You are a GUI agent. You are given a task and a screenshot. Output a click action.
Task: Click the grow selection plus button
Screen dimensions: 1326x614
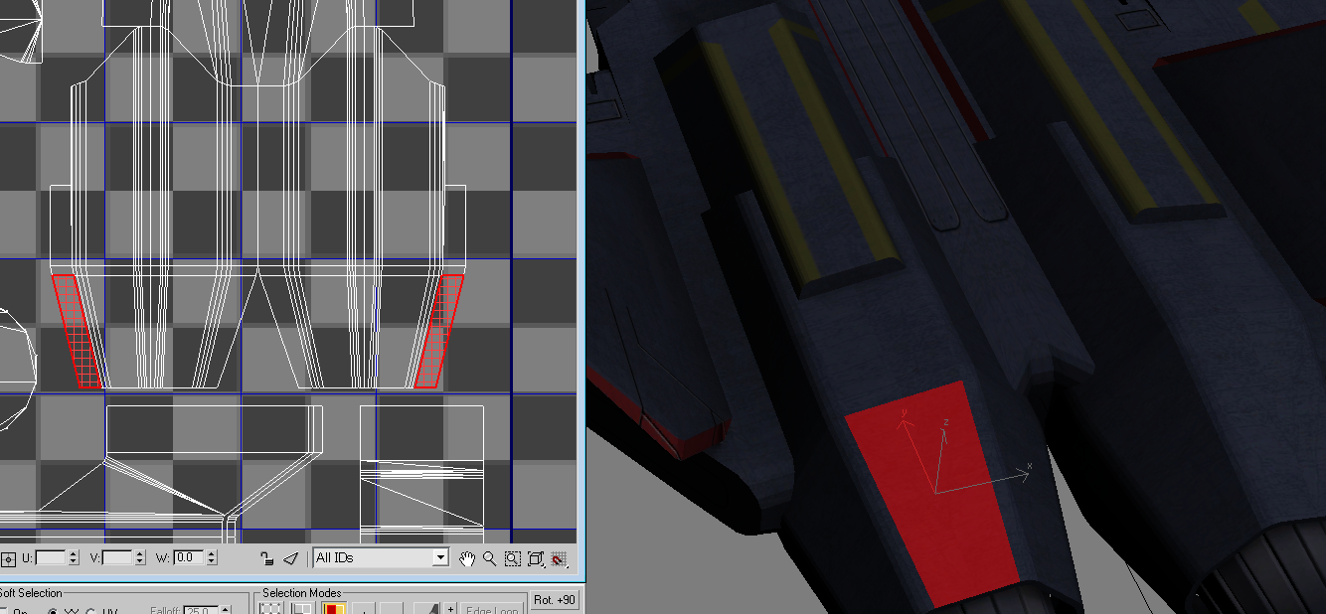450,608
